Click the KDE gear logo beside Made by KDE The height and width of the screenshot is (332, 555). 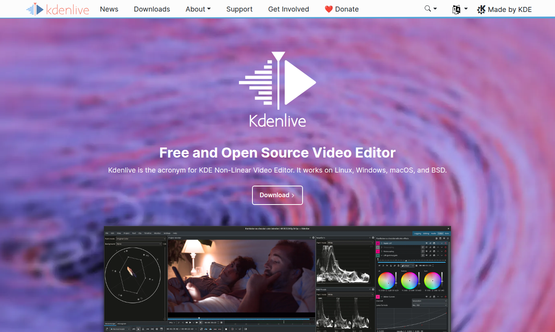coord(481,9)
